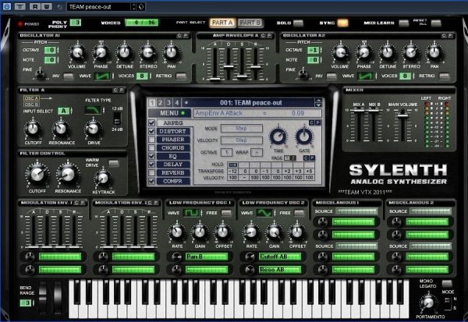Open the COMPR effect tab
The image size is (468, 322).
[173, 181]
